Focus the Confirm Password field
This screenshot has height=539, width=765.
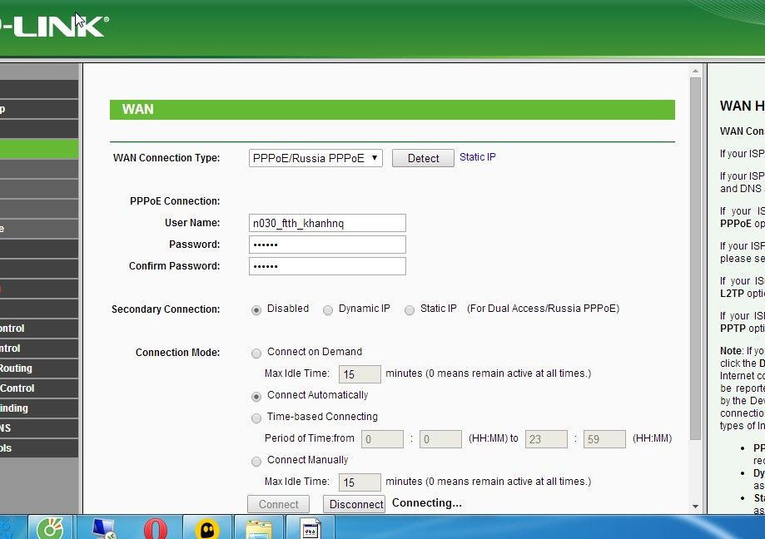327,266
